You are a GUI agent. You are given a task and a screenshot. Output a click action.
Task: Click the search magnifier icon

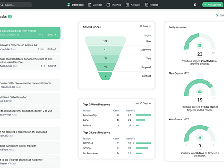click(x=2, y=5)
